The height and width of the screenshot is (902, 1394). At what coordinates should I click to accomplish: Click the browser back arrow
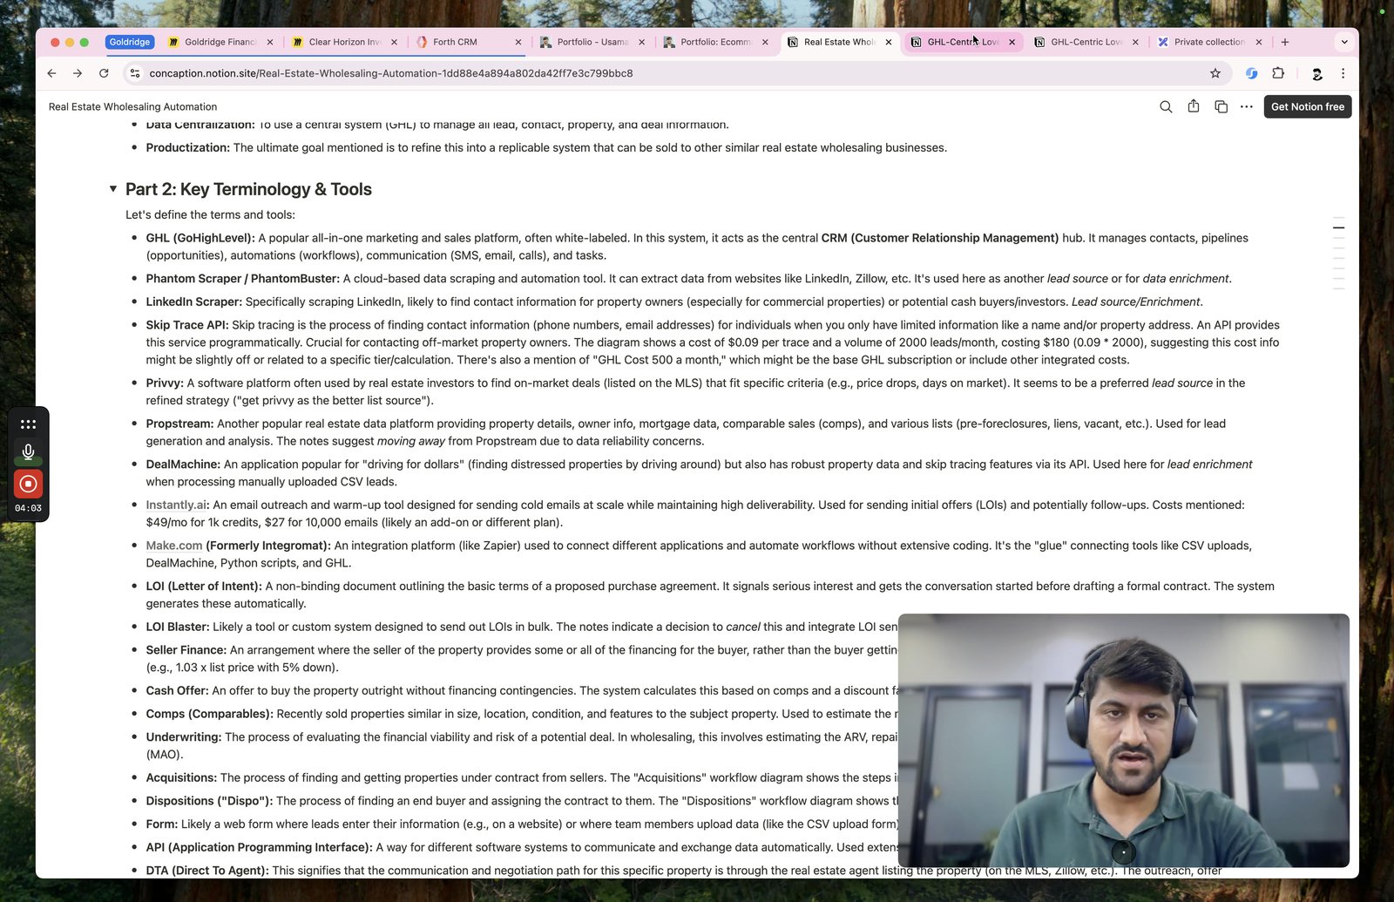click(51, 73)
